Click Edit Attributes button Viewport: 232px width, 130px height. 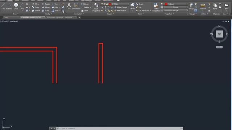tap(142, 10)
